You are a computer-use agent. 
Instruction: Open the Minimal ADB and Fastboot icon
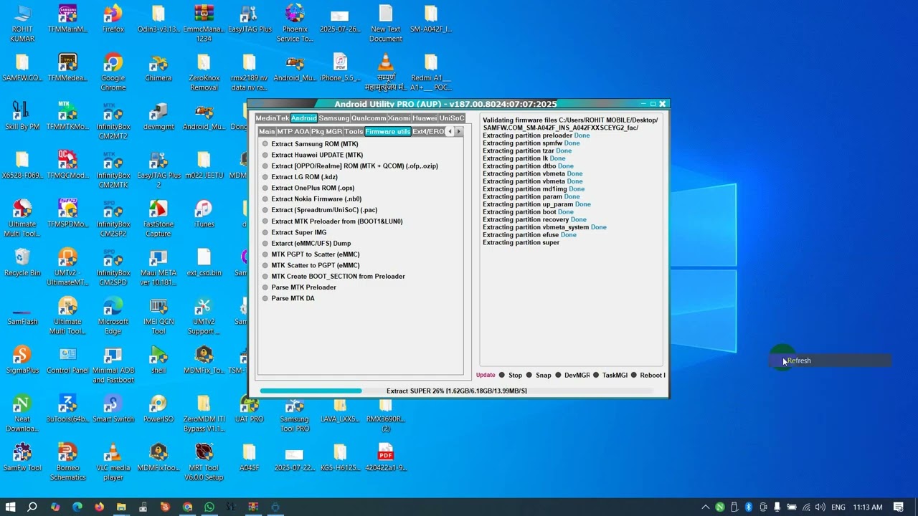[x=113, y=365]
